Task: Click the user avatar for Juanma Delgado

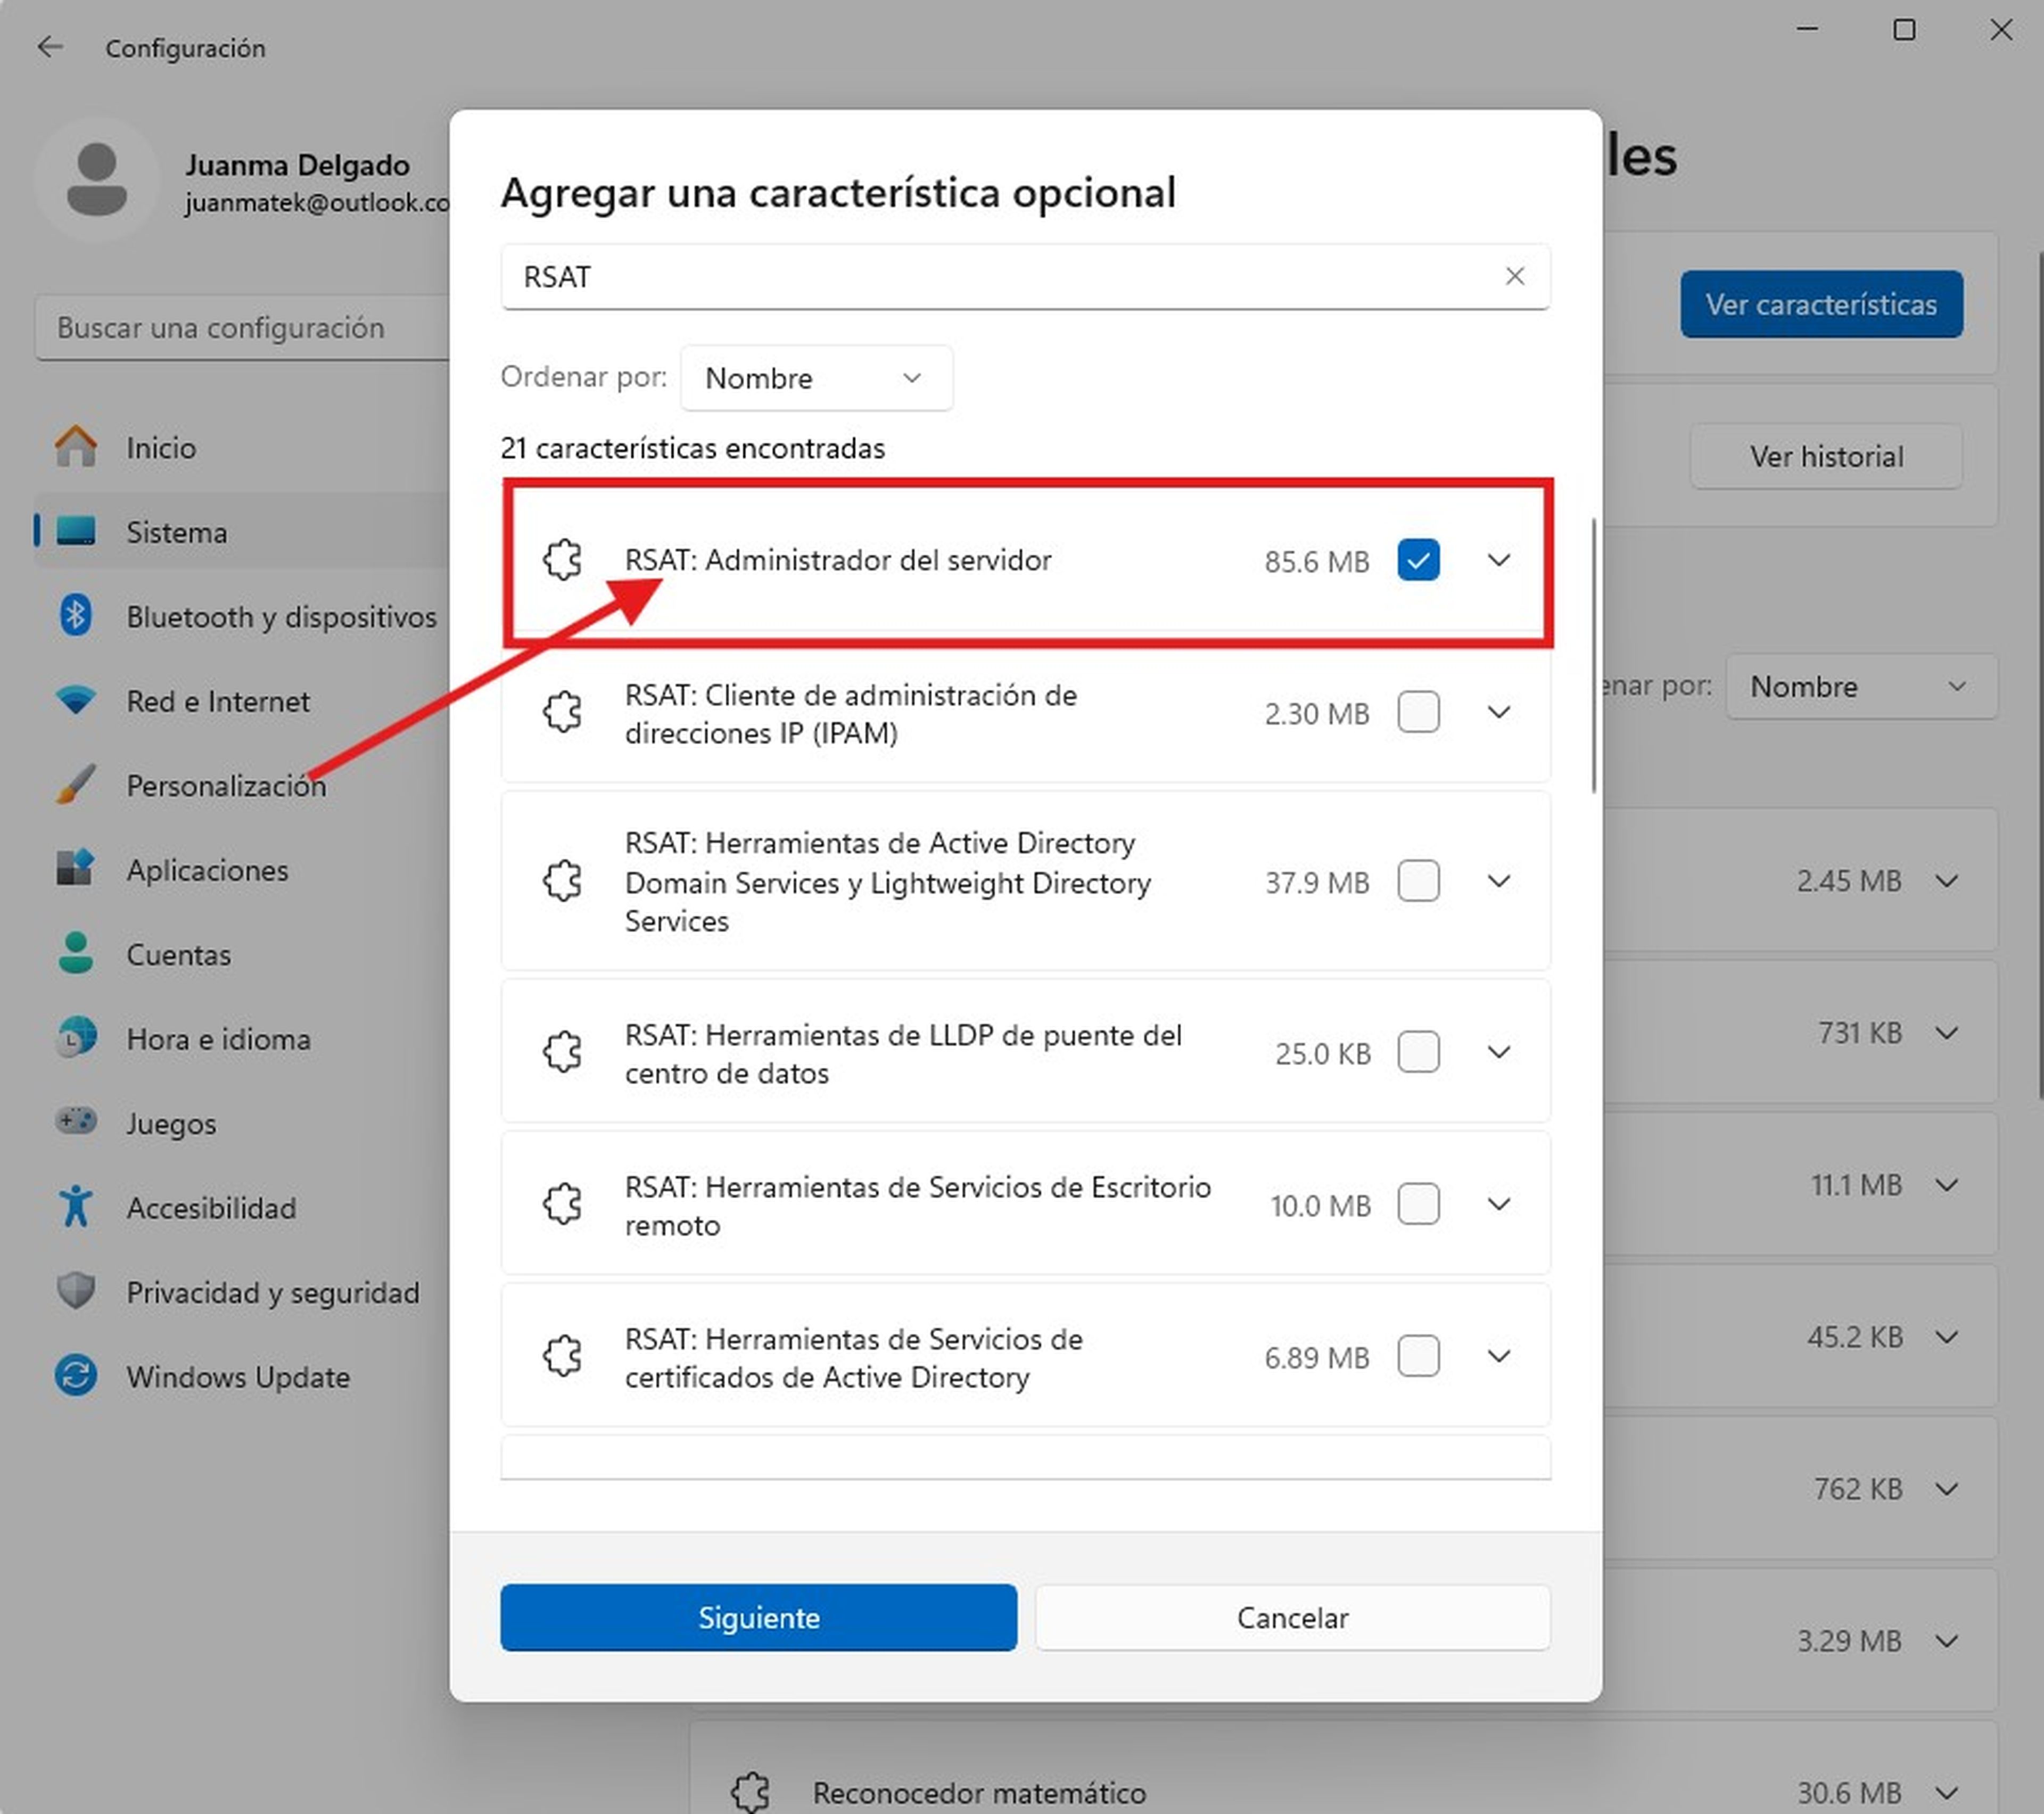Action: click(96, 179)
